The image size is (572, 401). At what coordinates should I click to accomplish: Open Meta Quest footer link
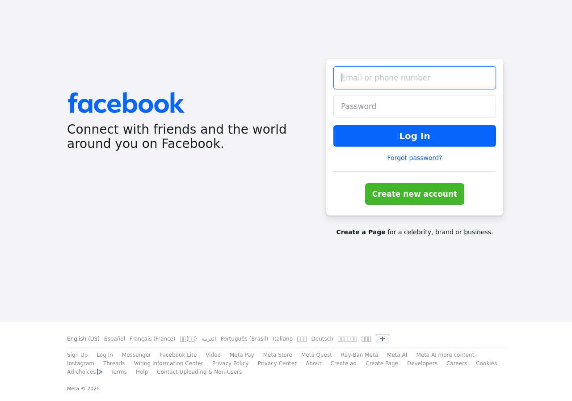tap(316, 355)
